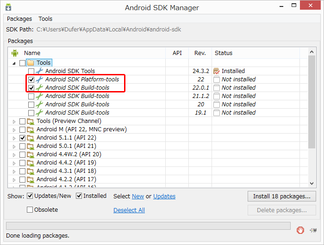The height and width of the screenshot is (245, 324).
Task: Expand Android 5.1.1 (API 22) node
Action: click(14, 138)
